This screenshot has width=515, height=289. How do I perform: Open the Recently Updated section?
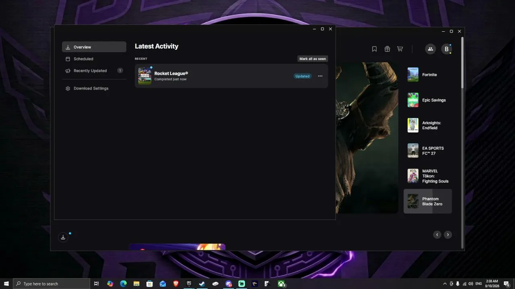(x=94, y=71)
